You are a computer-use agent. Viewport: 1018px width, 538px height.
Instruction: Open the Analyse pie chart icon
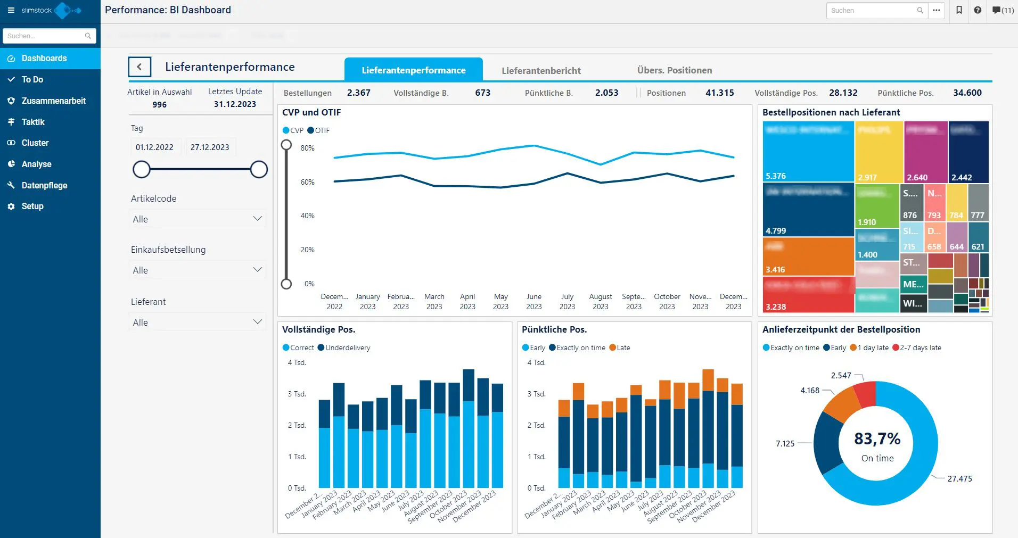tap(11, 164)
